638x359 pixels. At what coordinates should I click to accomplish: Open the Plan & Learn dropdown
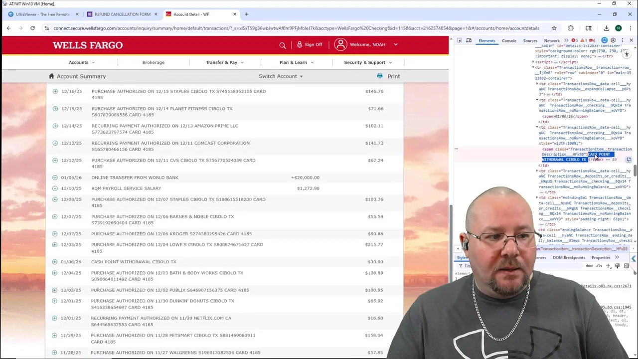(297, 62)
